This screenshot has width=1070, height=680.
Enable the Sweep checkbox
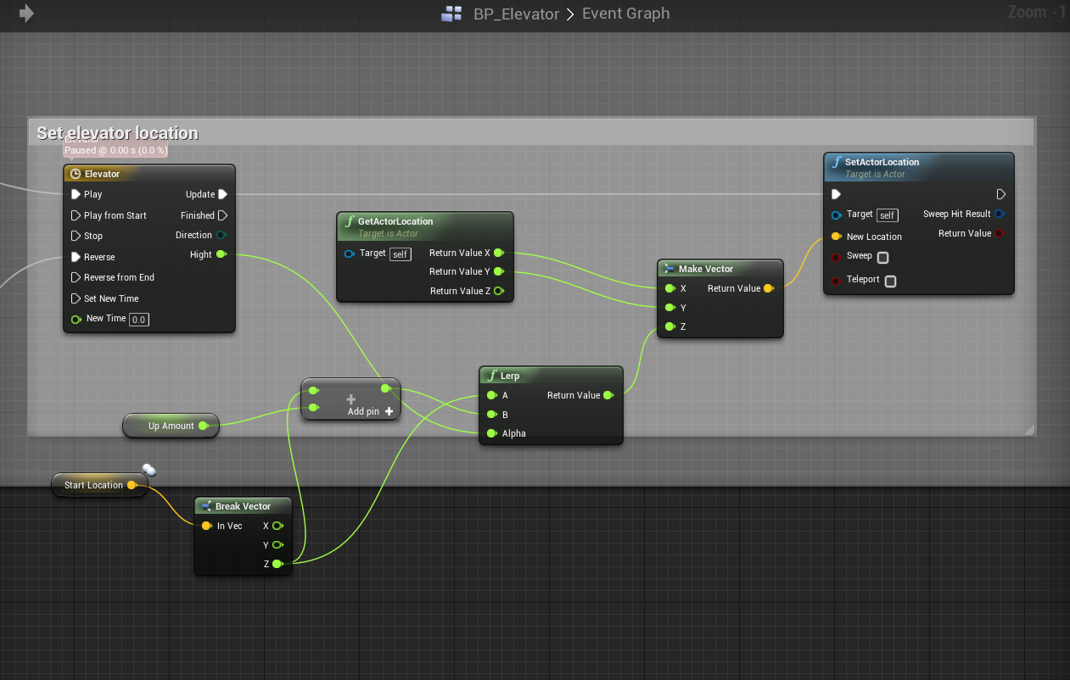click(882, 258)
